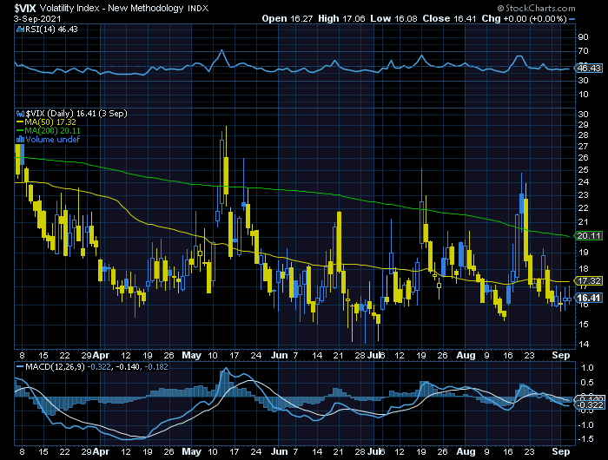
Task: Click the May label on the date axis
Action: (192, 356)
